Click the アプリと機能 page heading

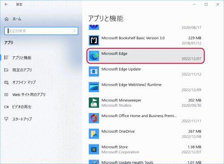tap(106, 19)
